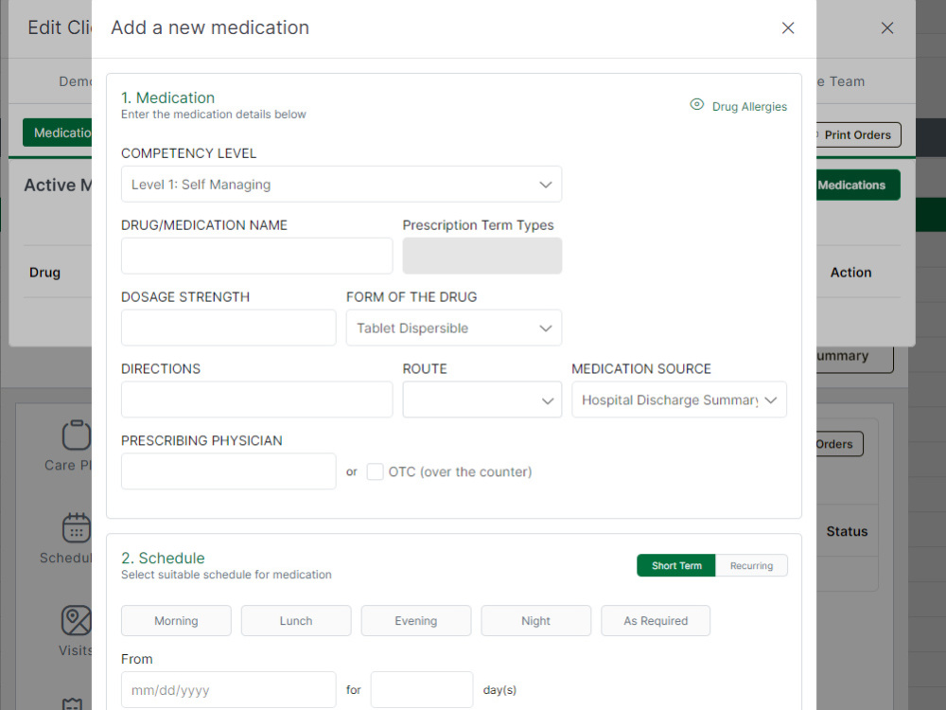946x710 pixels.
Task: Toggle the Lunch time slot
Action: coord(295,621)
